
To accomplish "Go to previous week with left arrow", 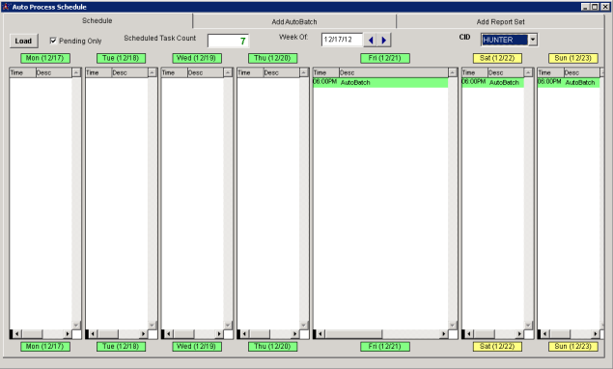I will [371, 40].
